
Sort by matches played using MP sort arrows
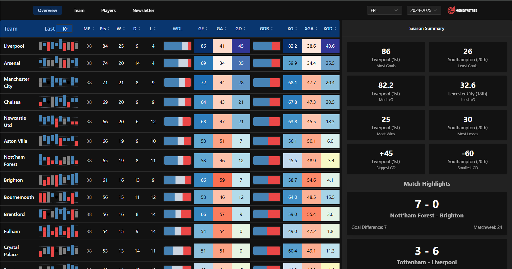93,29
